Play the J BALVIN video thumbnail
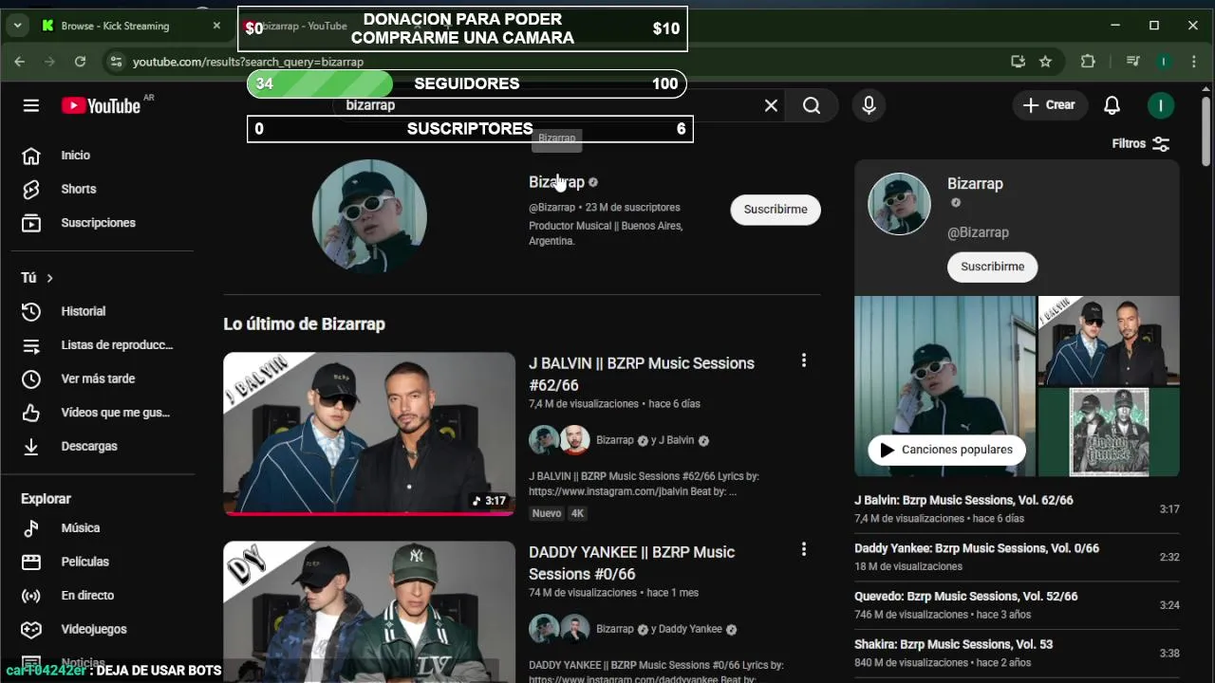The width and height of the screenshot is (1215, 683). pyautogui.click(x=369, y=434)
